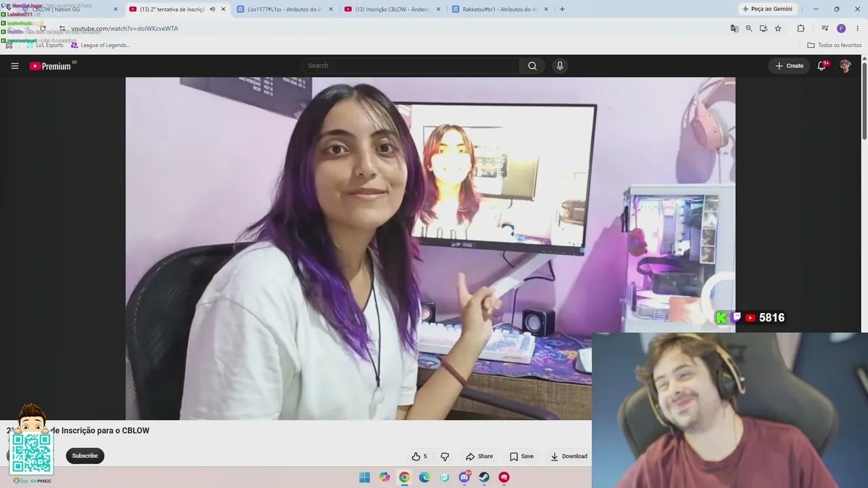The image size is (868, 488).
Task: Click the address bar URL
Action: (x=125, y=28)
